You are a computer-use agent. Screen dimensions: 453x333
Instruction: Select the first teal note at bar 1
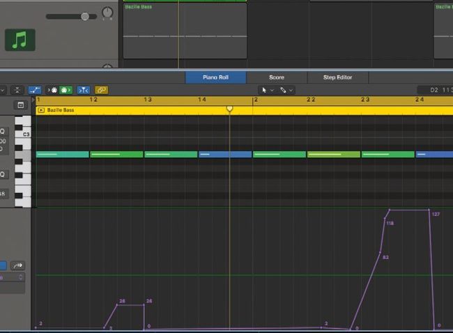[63, 155]
